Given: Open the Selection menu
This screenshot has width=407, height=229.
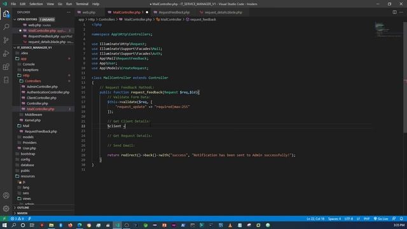Looking at the screenshot, I should point(36,4).
